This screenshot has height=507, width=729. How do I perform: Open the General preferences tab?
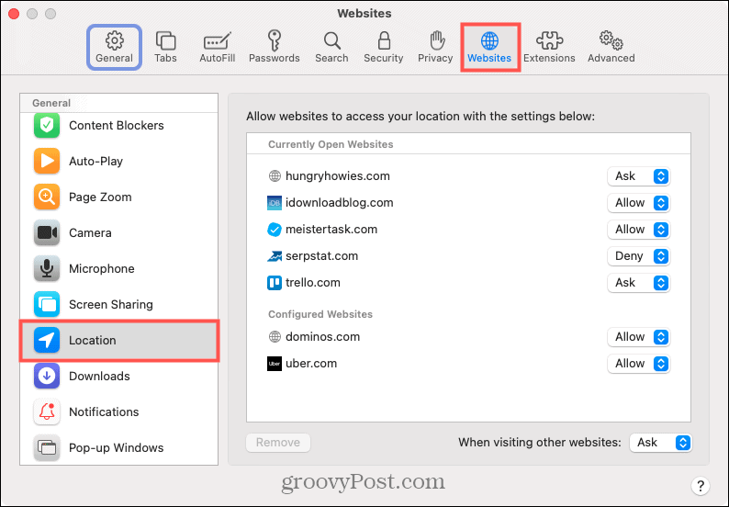pos(114,48)
